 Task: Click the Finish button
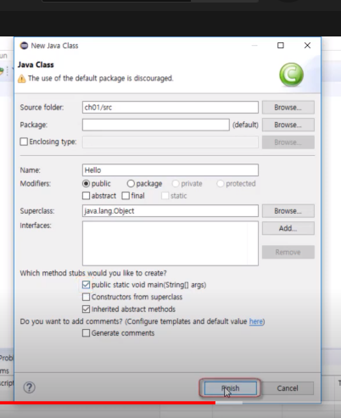(x=231, y=388)
